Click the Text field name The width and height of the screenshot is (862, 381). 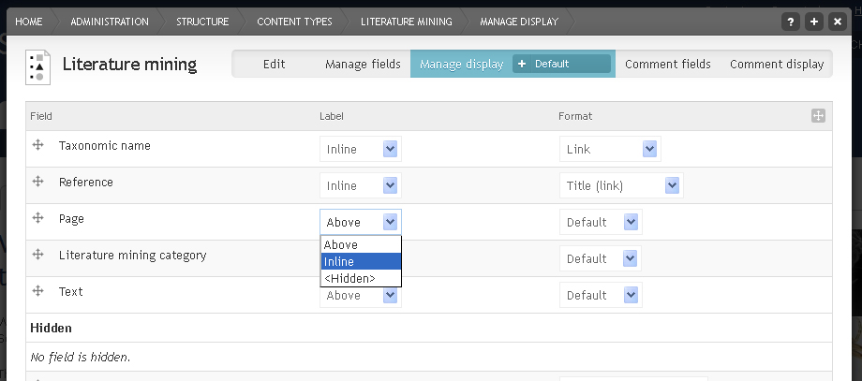click(71, 291)
